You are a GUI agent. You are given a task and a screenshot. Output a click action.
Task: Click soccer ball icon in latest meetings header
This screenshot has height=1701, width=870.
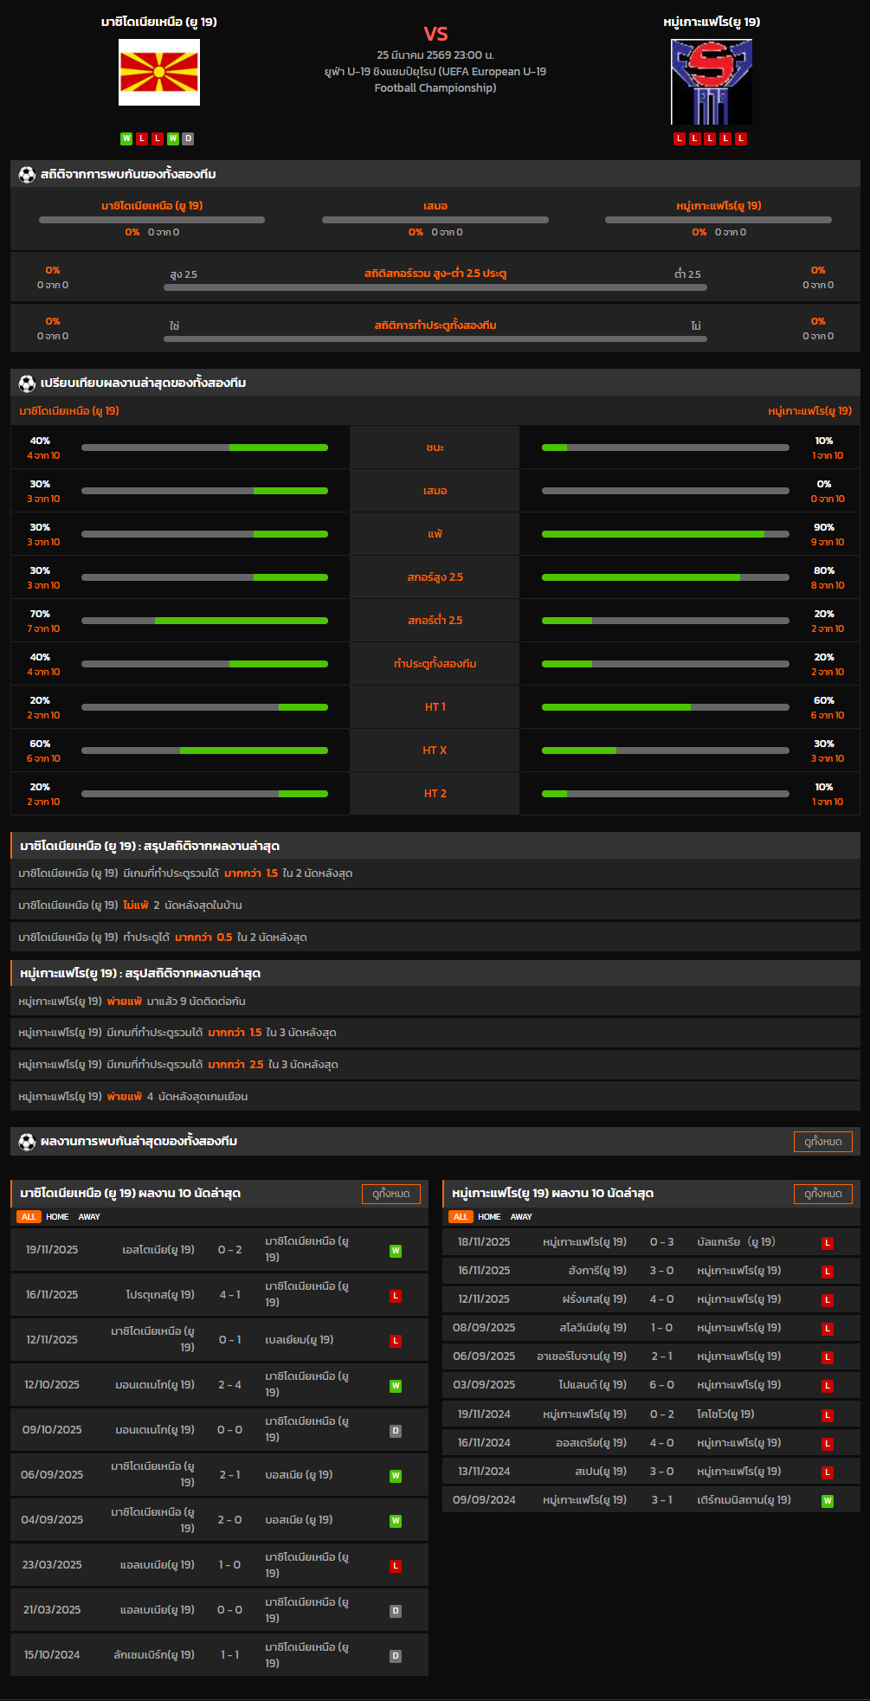click(x=27, y=1142)
